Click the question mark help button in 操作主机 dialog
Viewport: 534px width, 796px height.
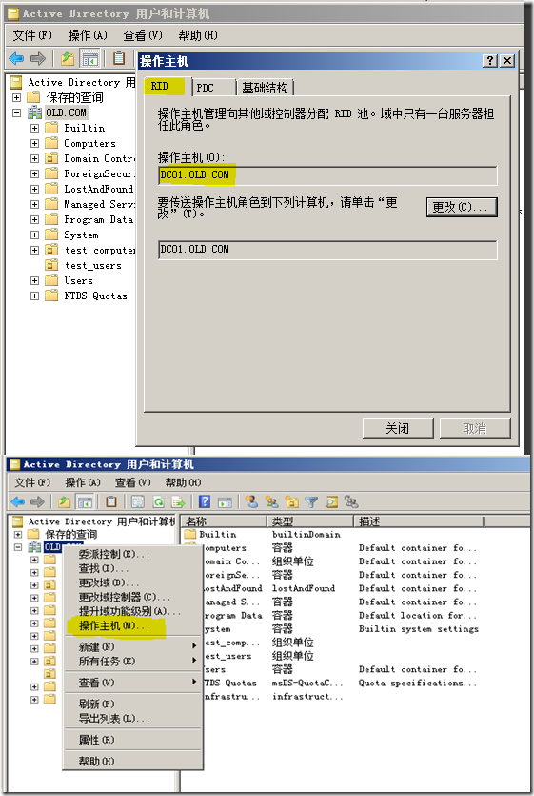[x=490, y=61]
